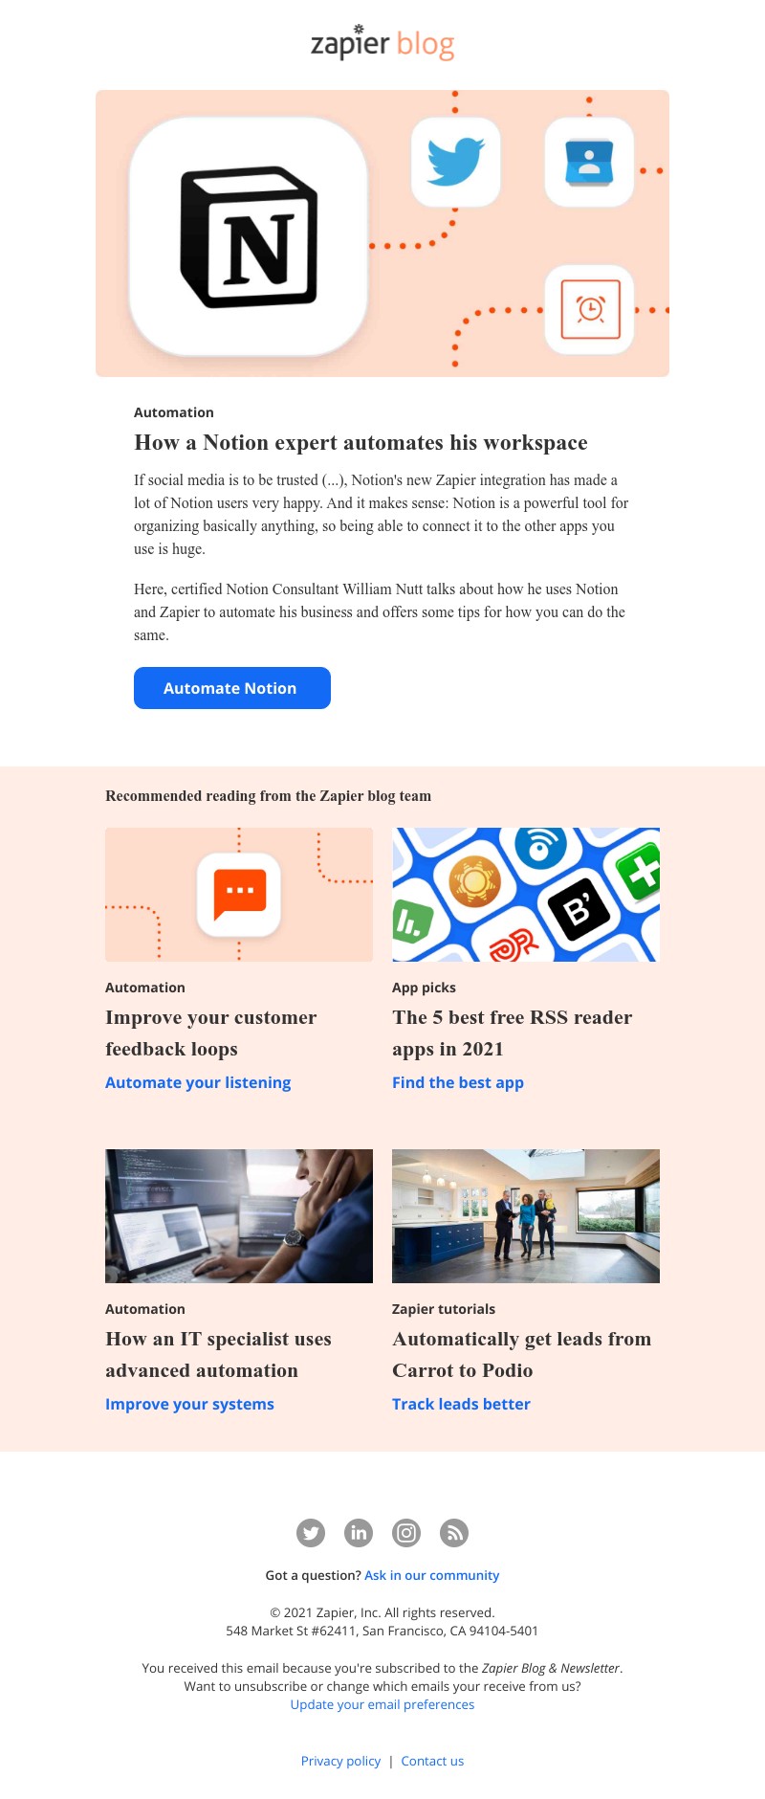Click the Zapier blog logo
The width and height of the screenshot is (765, 1799).
pos(382,43)
